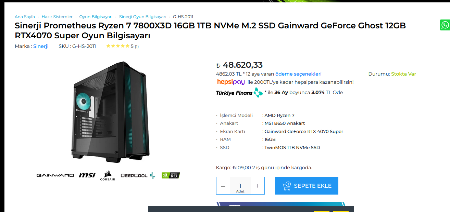Click the five-star rating
This screenshot has width=450, height=212.
coord(118,46)
